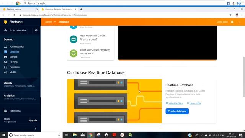
Task: Select the Database icon in sidebar
Action: click(5, 52)
